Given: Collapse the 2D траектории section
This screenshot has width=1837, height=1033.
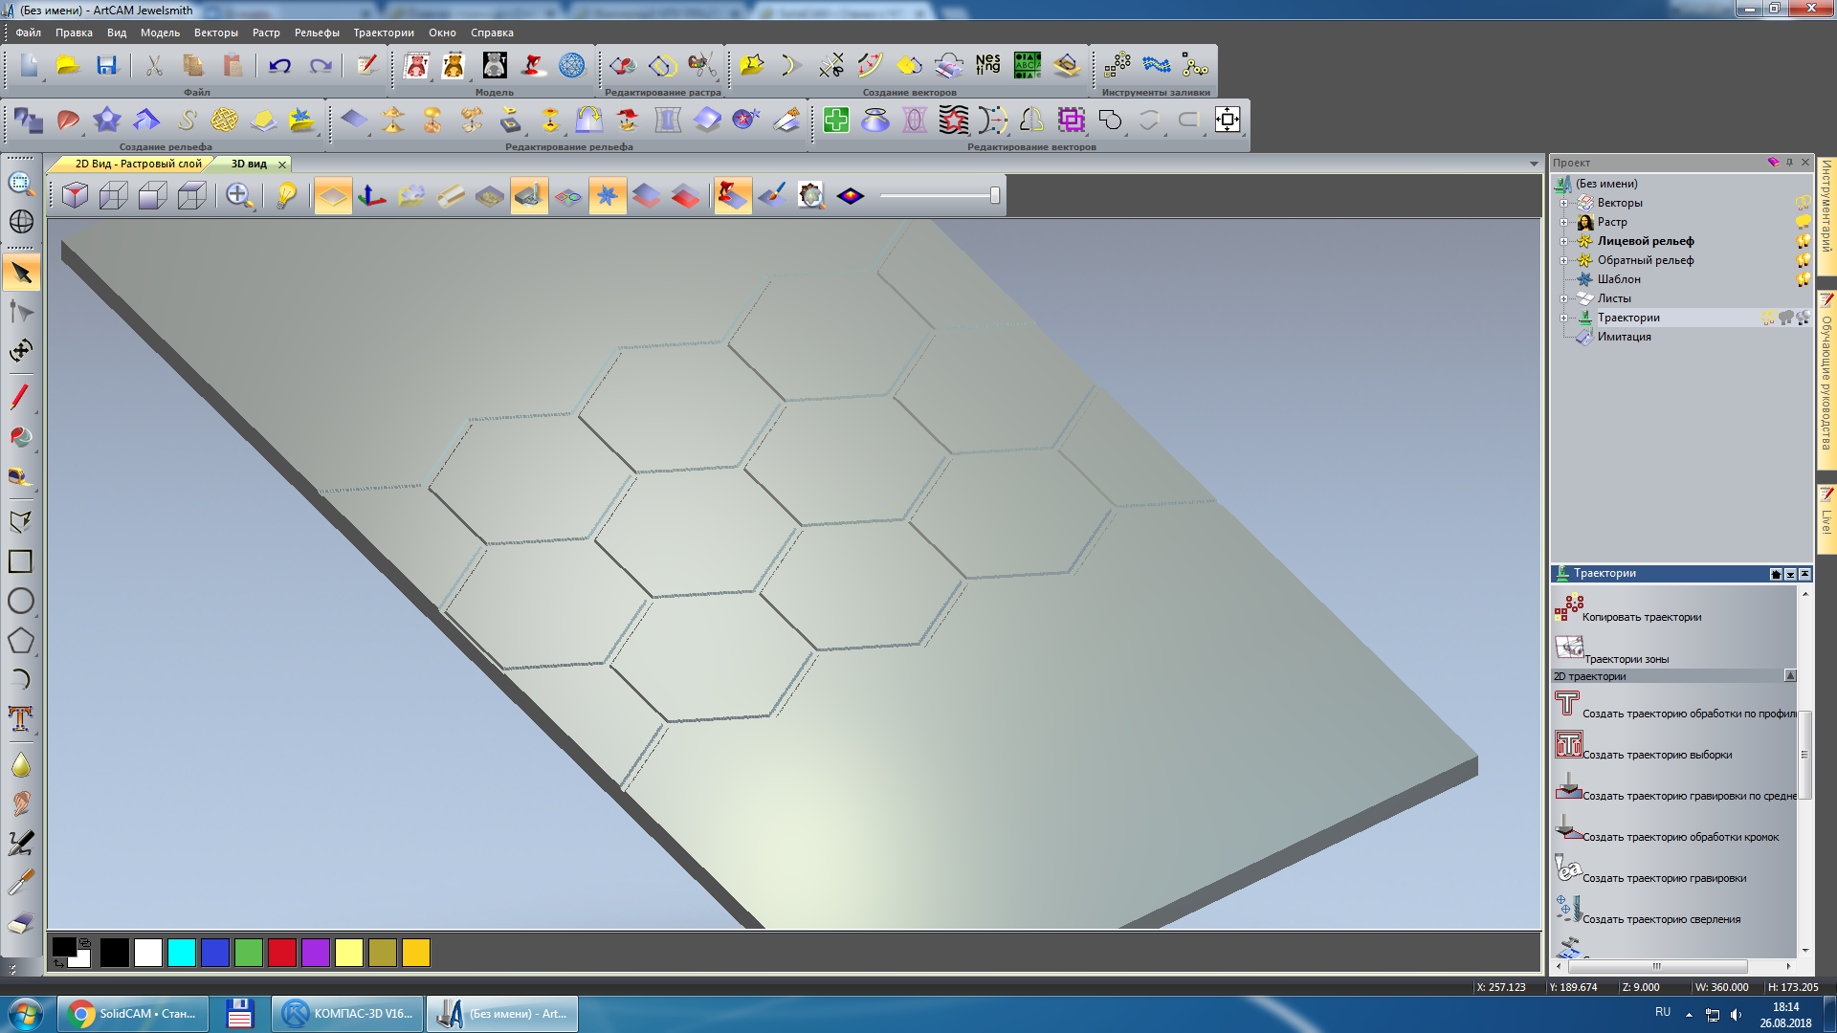Looking at the screenshot, I should click(x=1790, y=676).
